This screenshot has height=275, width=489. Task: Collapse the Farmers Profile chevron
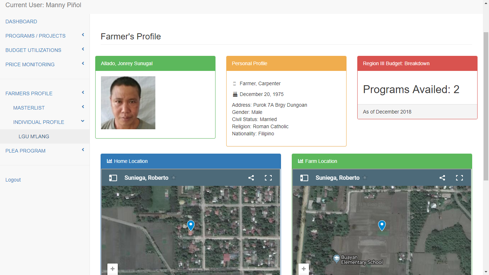[83, 92]
